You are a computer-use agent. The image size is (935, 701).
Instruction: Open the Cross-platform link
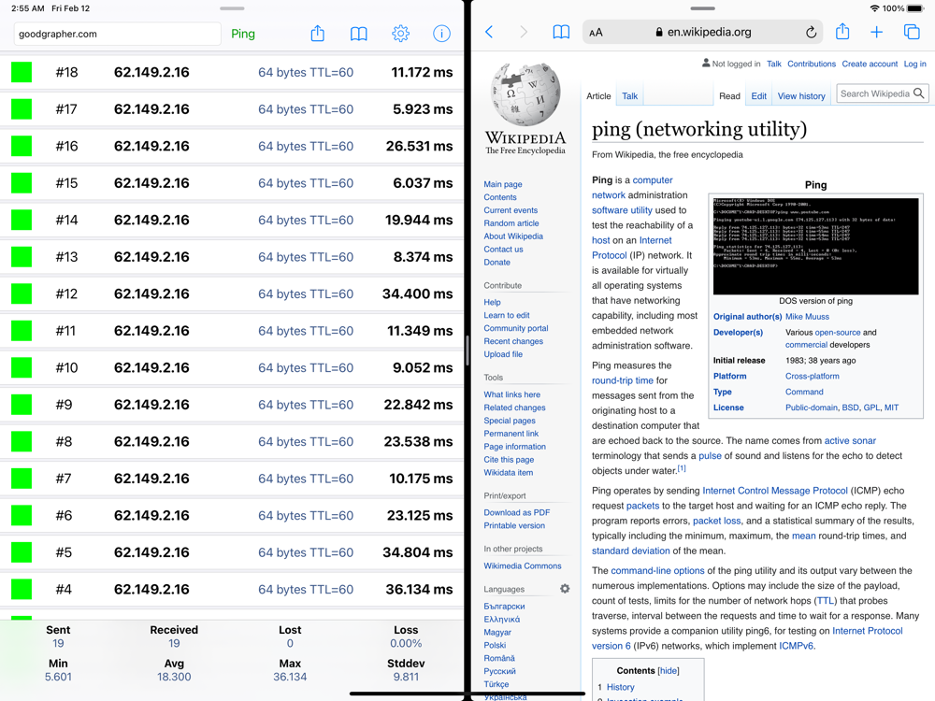coord(813,376)
